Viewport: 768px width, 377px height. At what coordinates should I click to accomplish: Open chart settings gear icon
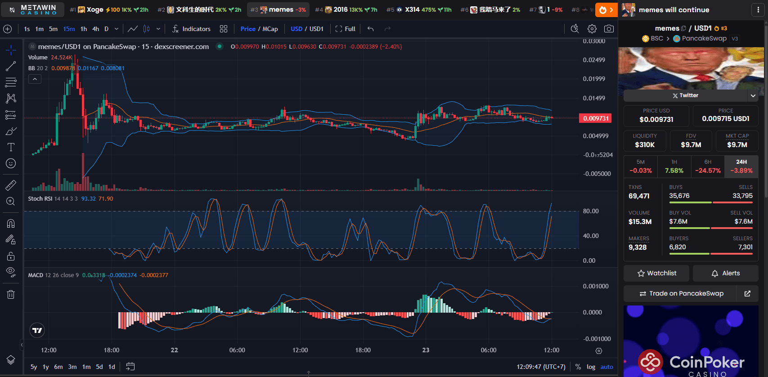592,29
